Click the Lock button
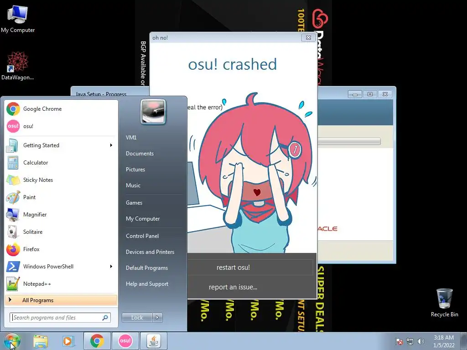 [x=137, y=318]
